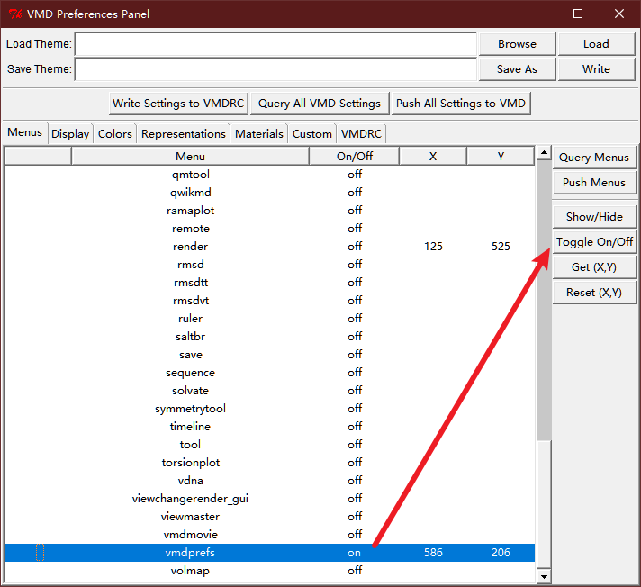Click Push All Settings to VMD
Image resolution: width=641 pixels, height=587 pixels.
tap(461, 104)
